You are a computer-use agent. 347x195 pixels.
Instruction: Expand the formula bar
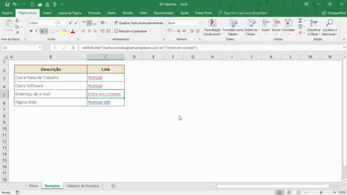(x=344, y=48)
